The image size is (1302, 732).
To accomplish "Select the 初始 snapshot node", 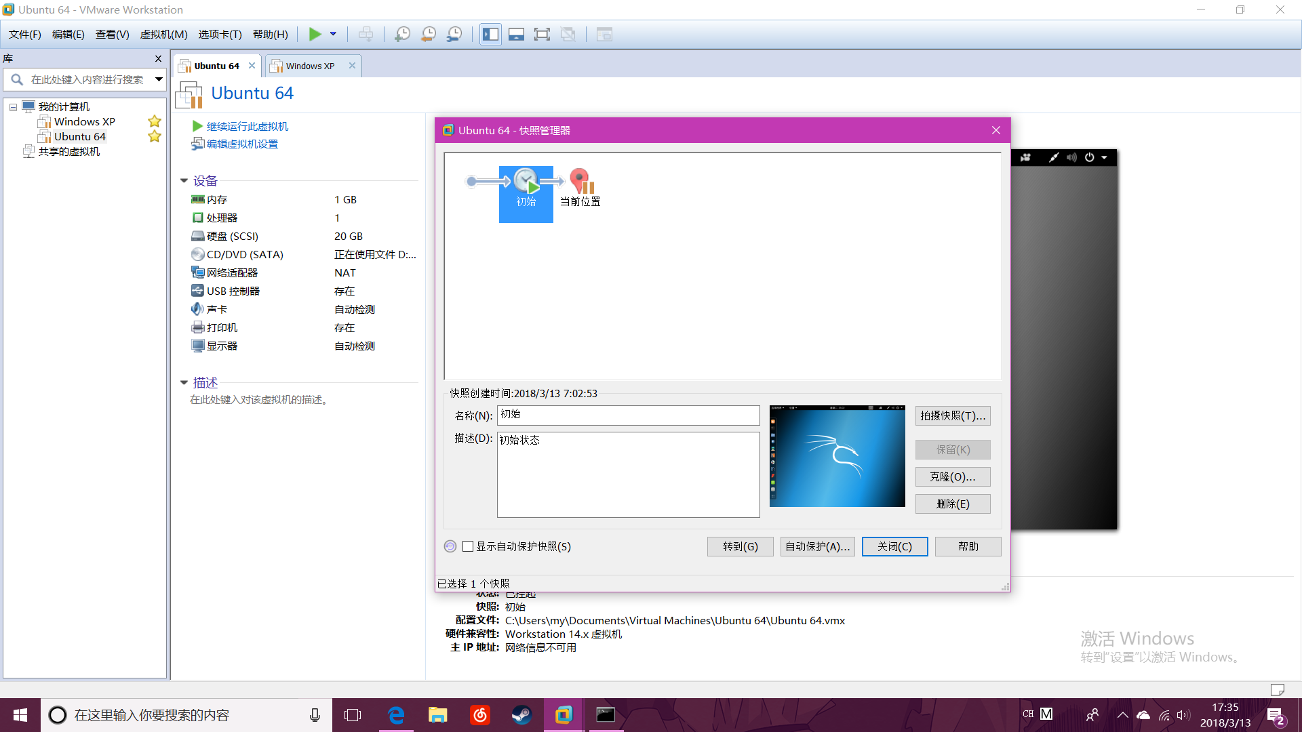I will pyautogui.click(x=526, y=194).
